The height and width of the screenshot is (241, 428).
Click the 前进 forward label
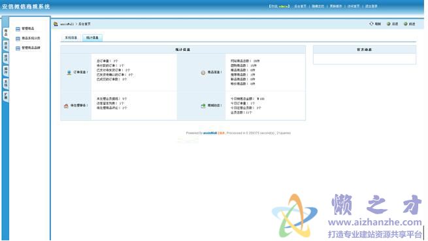coord(412,24)
